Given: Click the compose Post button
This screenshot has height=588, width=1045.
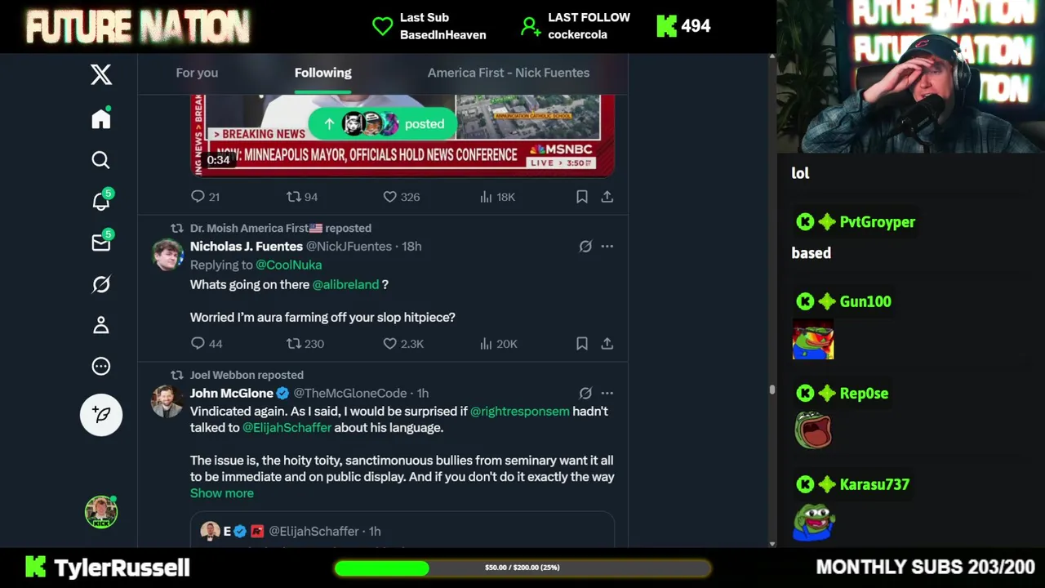Looking at the screenshot, I should 101,415.
